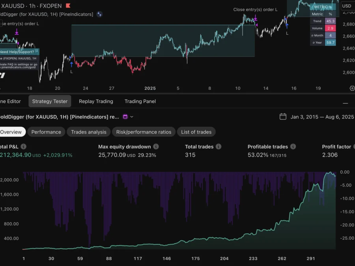Click the blue long entry arrow near date 16
The width and height of the screenshot is (355, 266).
287,25
